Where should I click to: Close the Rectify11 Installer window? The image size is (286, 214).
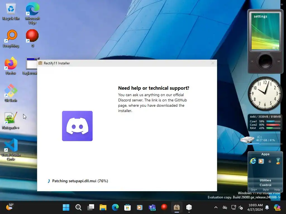tap(213, 63)
